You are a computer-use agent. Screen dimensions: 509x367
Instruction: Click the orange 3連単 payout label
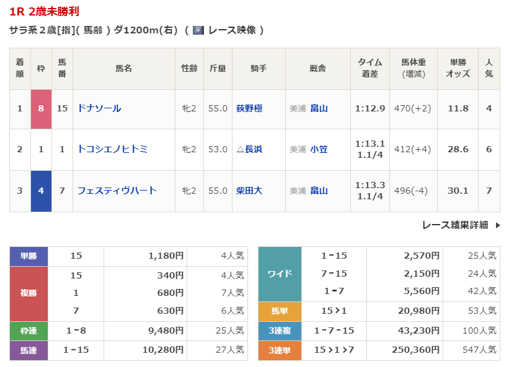tap(280, 350)
